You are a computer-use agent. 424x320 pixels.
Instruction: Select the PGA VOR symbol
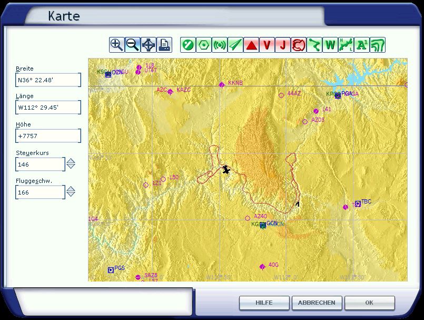click(x=338, y=95)
